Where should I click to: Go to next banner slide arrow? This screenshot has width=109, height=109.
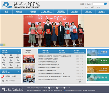(x=4, y=45)
